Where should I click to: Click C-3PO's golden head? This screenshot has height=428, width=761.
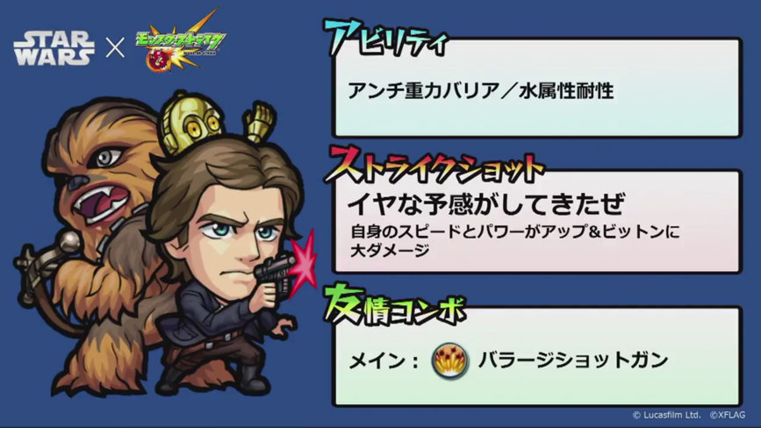190,122
